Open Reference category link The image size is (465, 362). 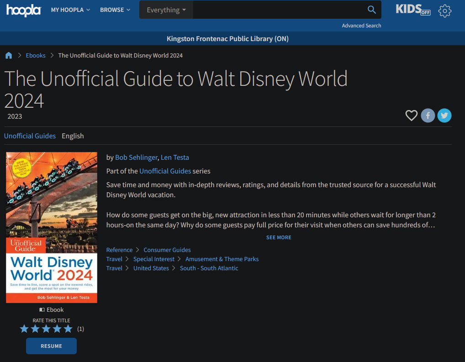119,250
